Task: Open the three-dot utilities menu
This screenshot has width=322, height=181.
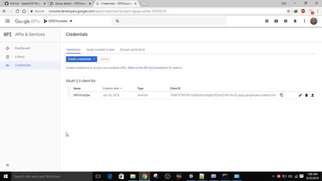Action: click(304, 21)
